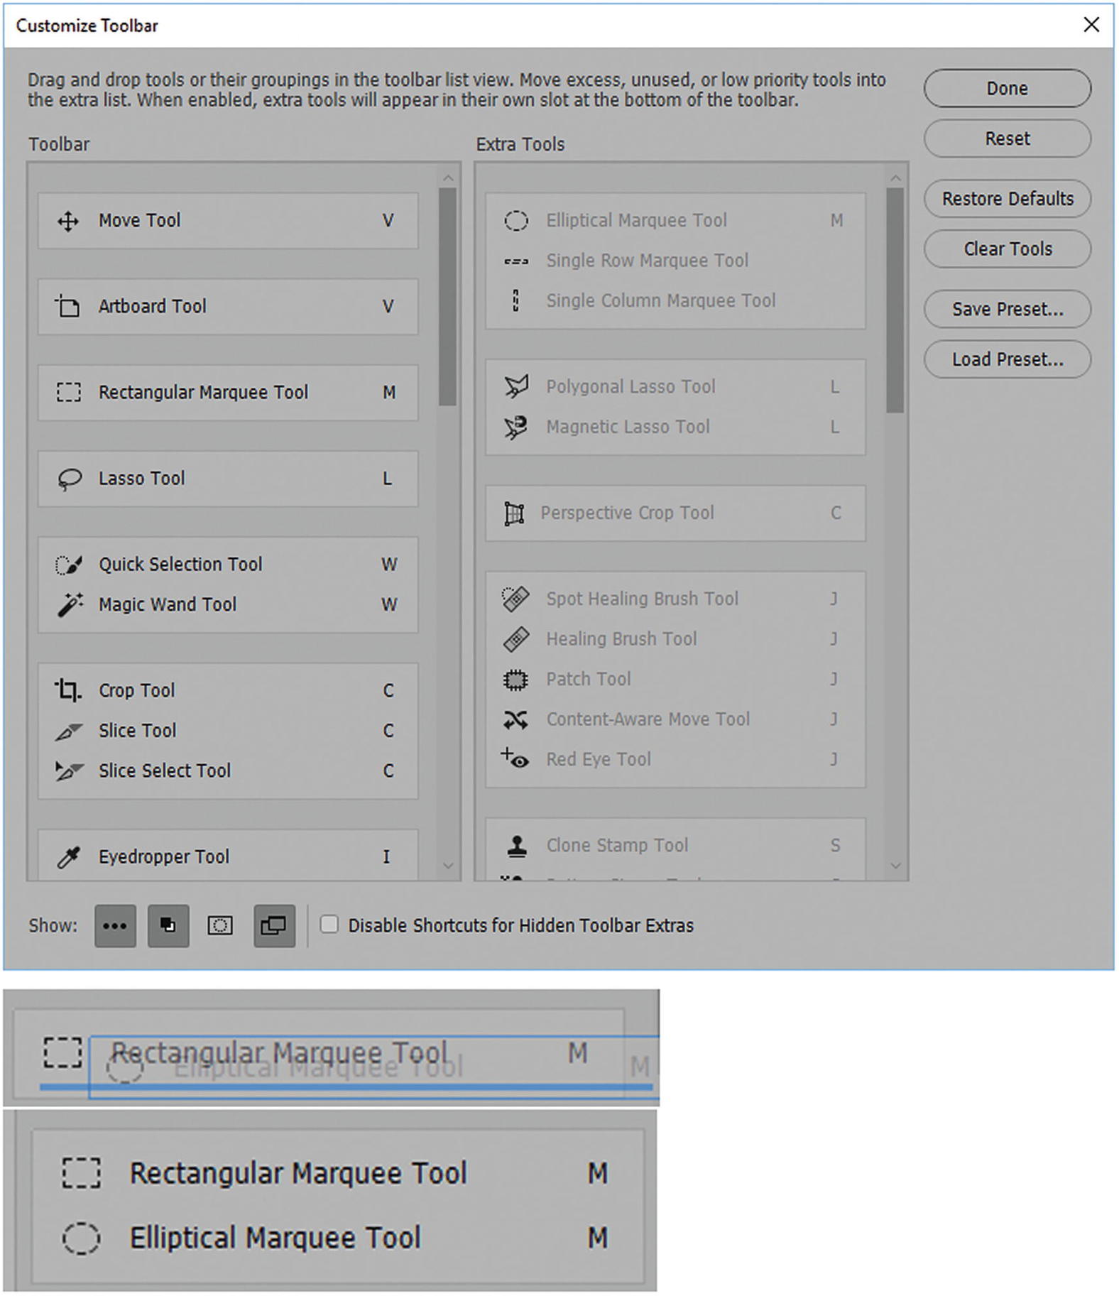Select the Slice Select Tool entry

tap(165, 771)
